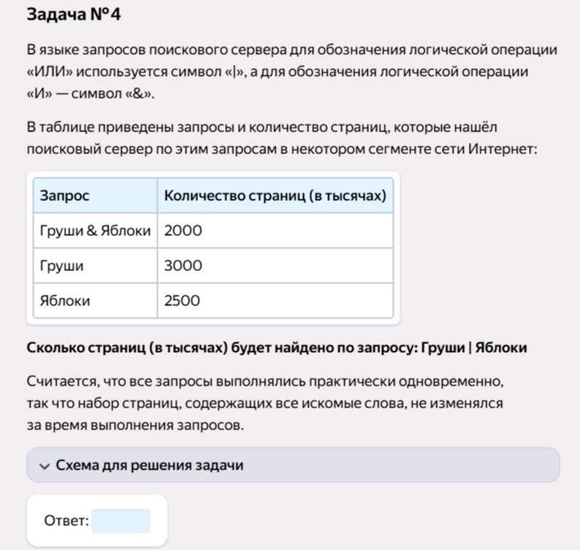Click the Схема для решения задачи label text
The width and height of the screenshot is (580, 550).
[150, 465]
